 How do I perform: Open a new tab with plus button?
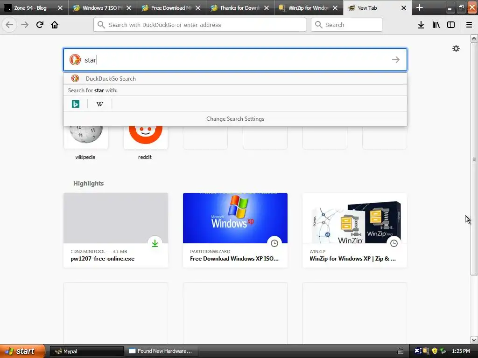point(420,7)
